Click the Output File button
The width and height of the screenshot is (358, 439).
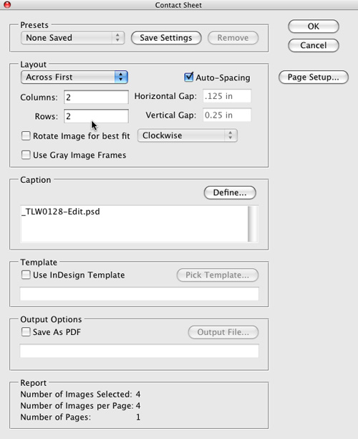click(223, 332)
